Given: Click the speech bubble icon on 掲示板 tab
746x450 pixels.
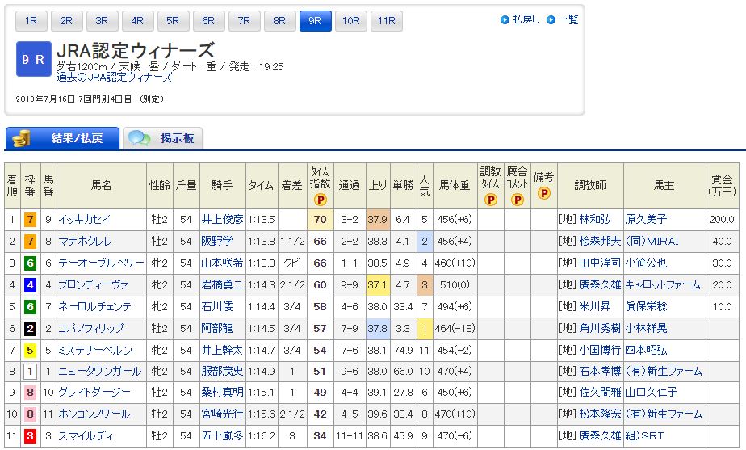Looking at the screenshot, I should coord(140,139).
